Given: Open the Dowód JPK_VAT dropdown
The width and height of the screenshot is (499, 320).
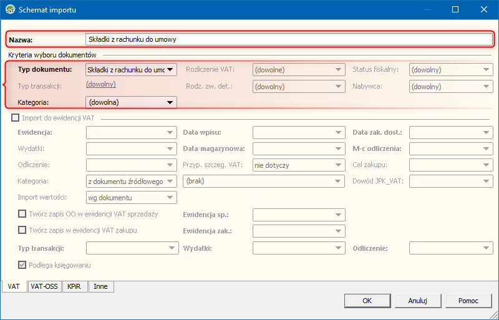Looking at the screenshot, I should [451, 182].
